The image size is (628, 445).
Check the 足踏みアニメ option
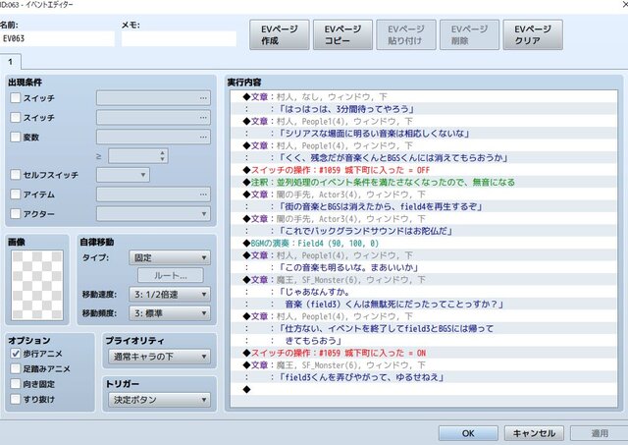(x=16, y=368)
